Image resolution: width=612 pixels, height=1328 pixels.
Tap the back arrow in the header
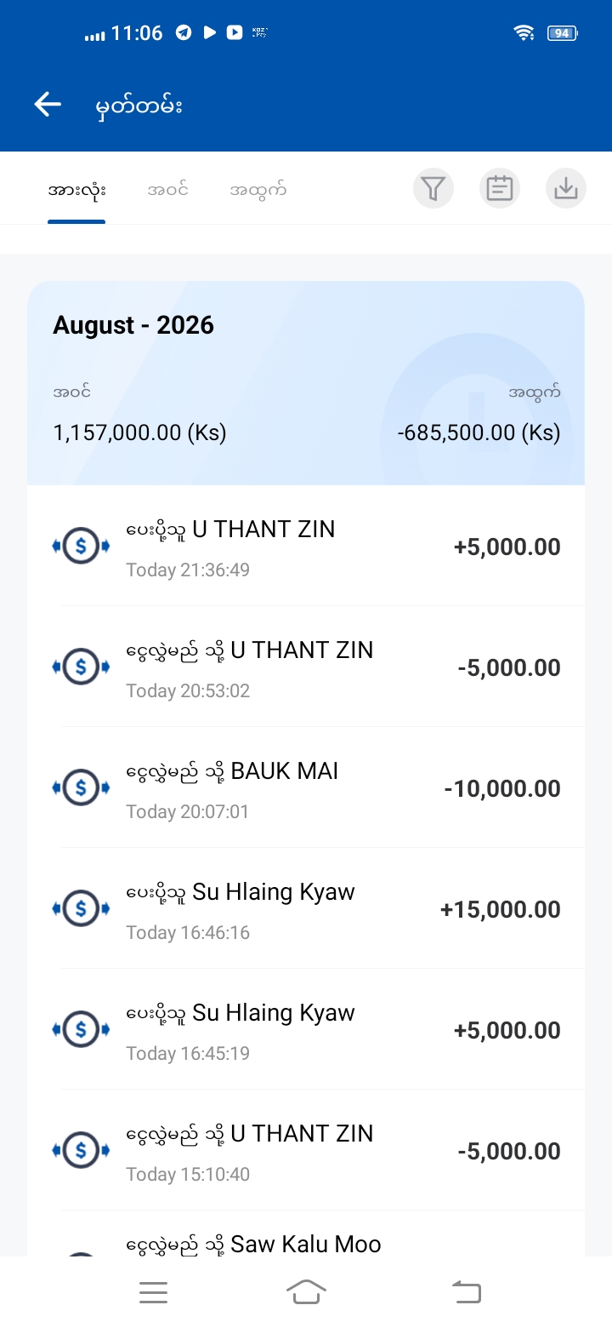[x=48, y=105]
